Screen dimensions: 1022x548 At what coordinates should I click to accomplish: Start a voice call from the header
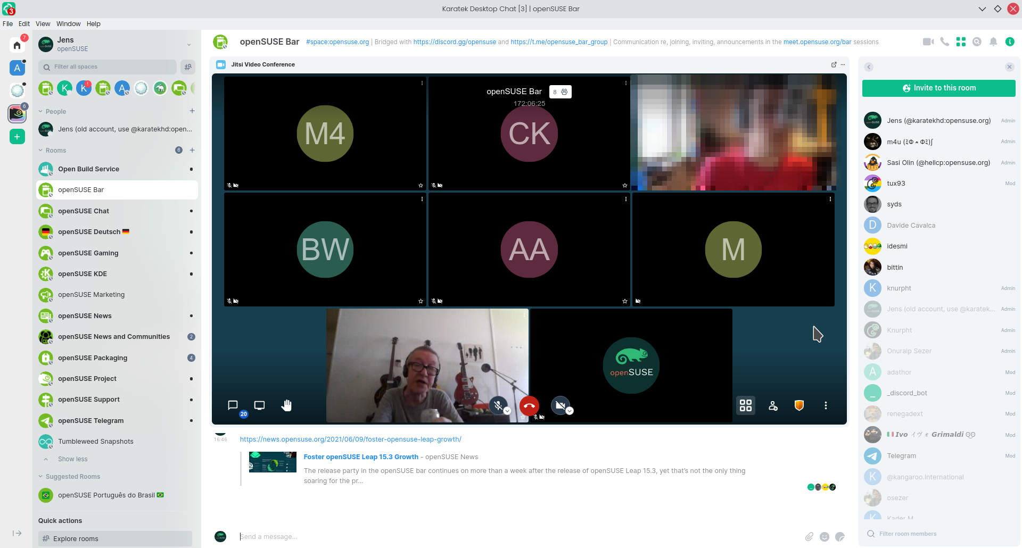pyautogui.click(x=945, y=42)
